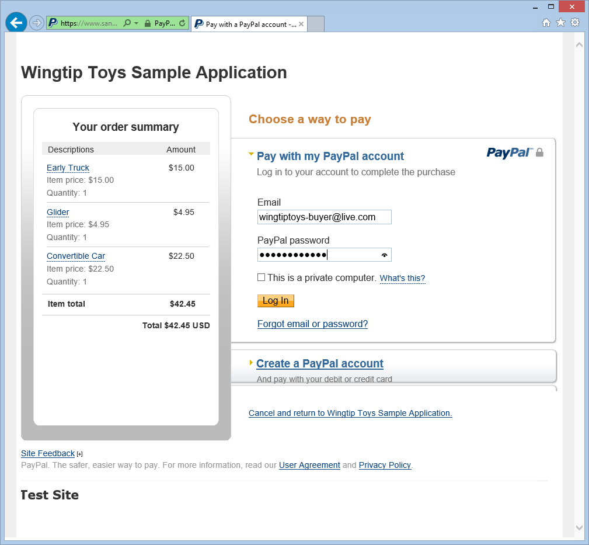Image resolution: width=589 pixels, height=545 pixels.
Task: Open the 'Forgot email or password?' link
Action: click(312, 324)
